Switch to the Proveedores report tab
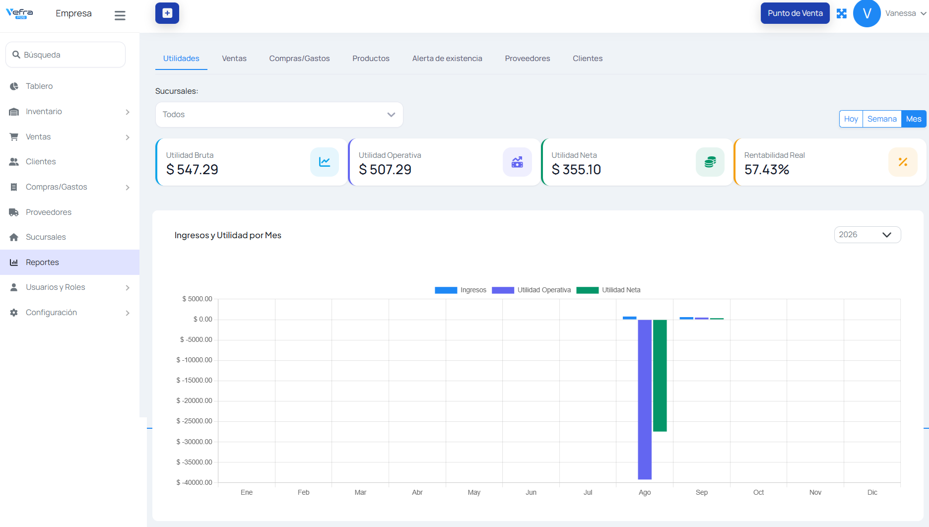Screen dimensions: 929x527 528,59
